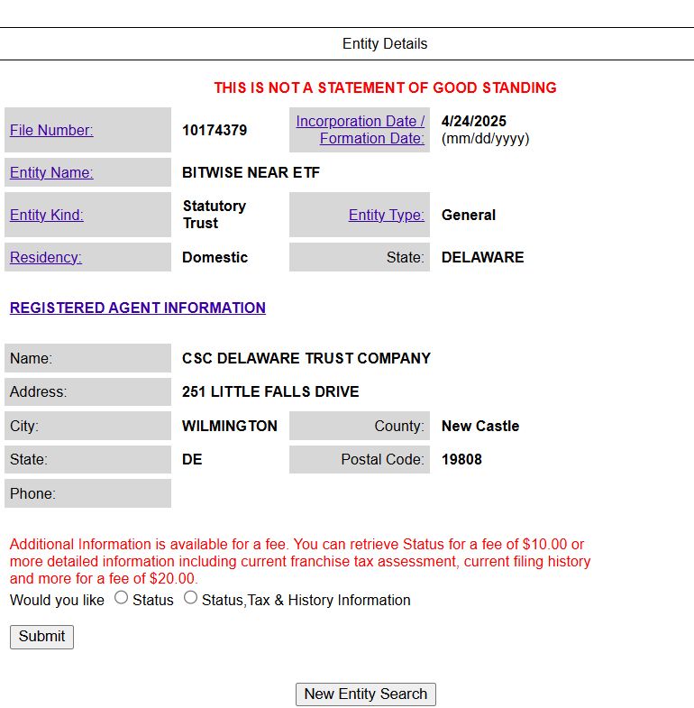
Task: Click city value WILMINGTON
Action: (x=230, y=427)
